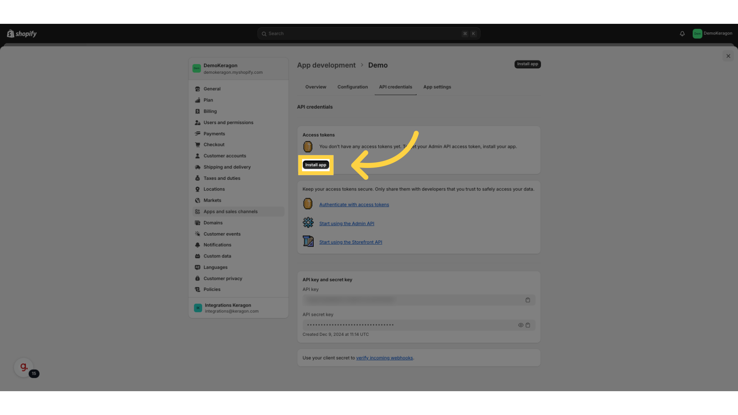
Task: Click the Billing receipt icon in sidebar
Action: pos(198,111)
